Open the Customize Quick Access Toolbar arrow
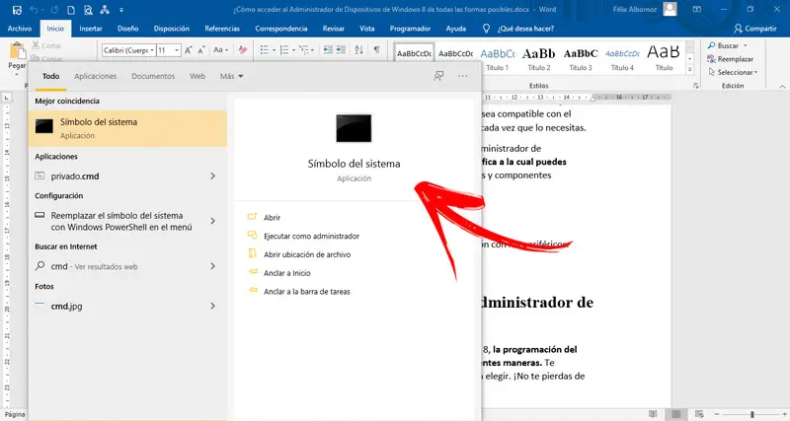The height and width of the screenshot is (421, 790). (x=121, y=10)
